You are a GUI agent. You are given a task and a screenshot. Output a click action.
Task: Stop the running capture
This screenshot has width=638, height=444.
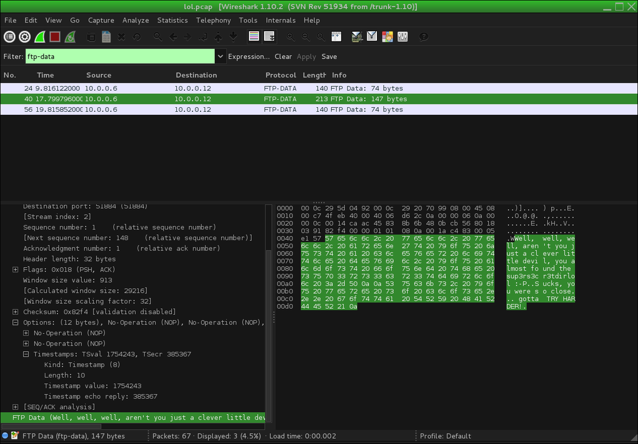click(x=55, y=37)
